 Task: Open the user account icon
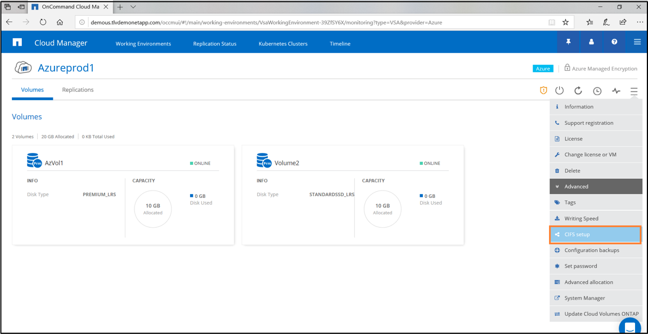click(x=591, y=42)
